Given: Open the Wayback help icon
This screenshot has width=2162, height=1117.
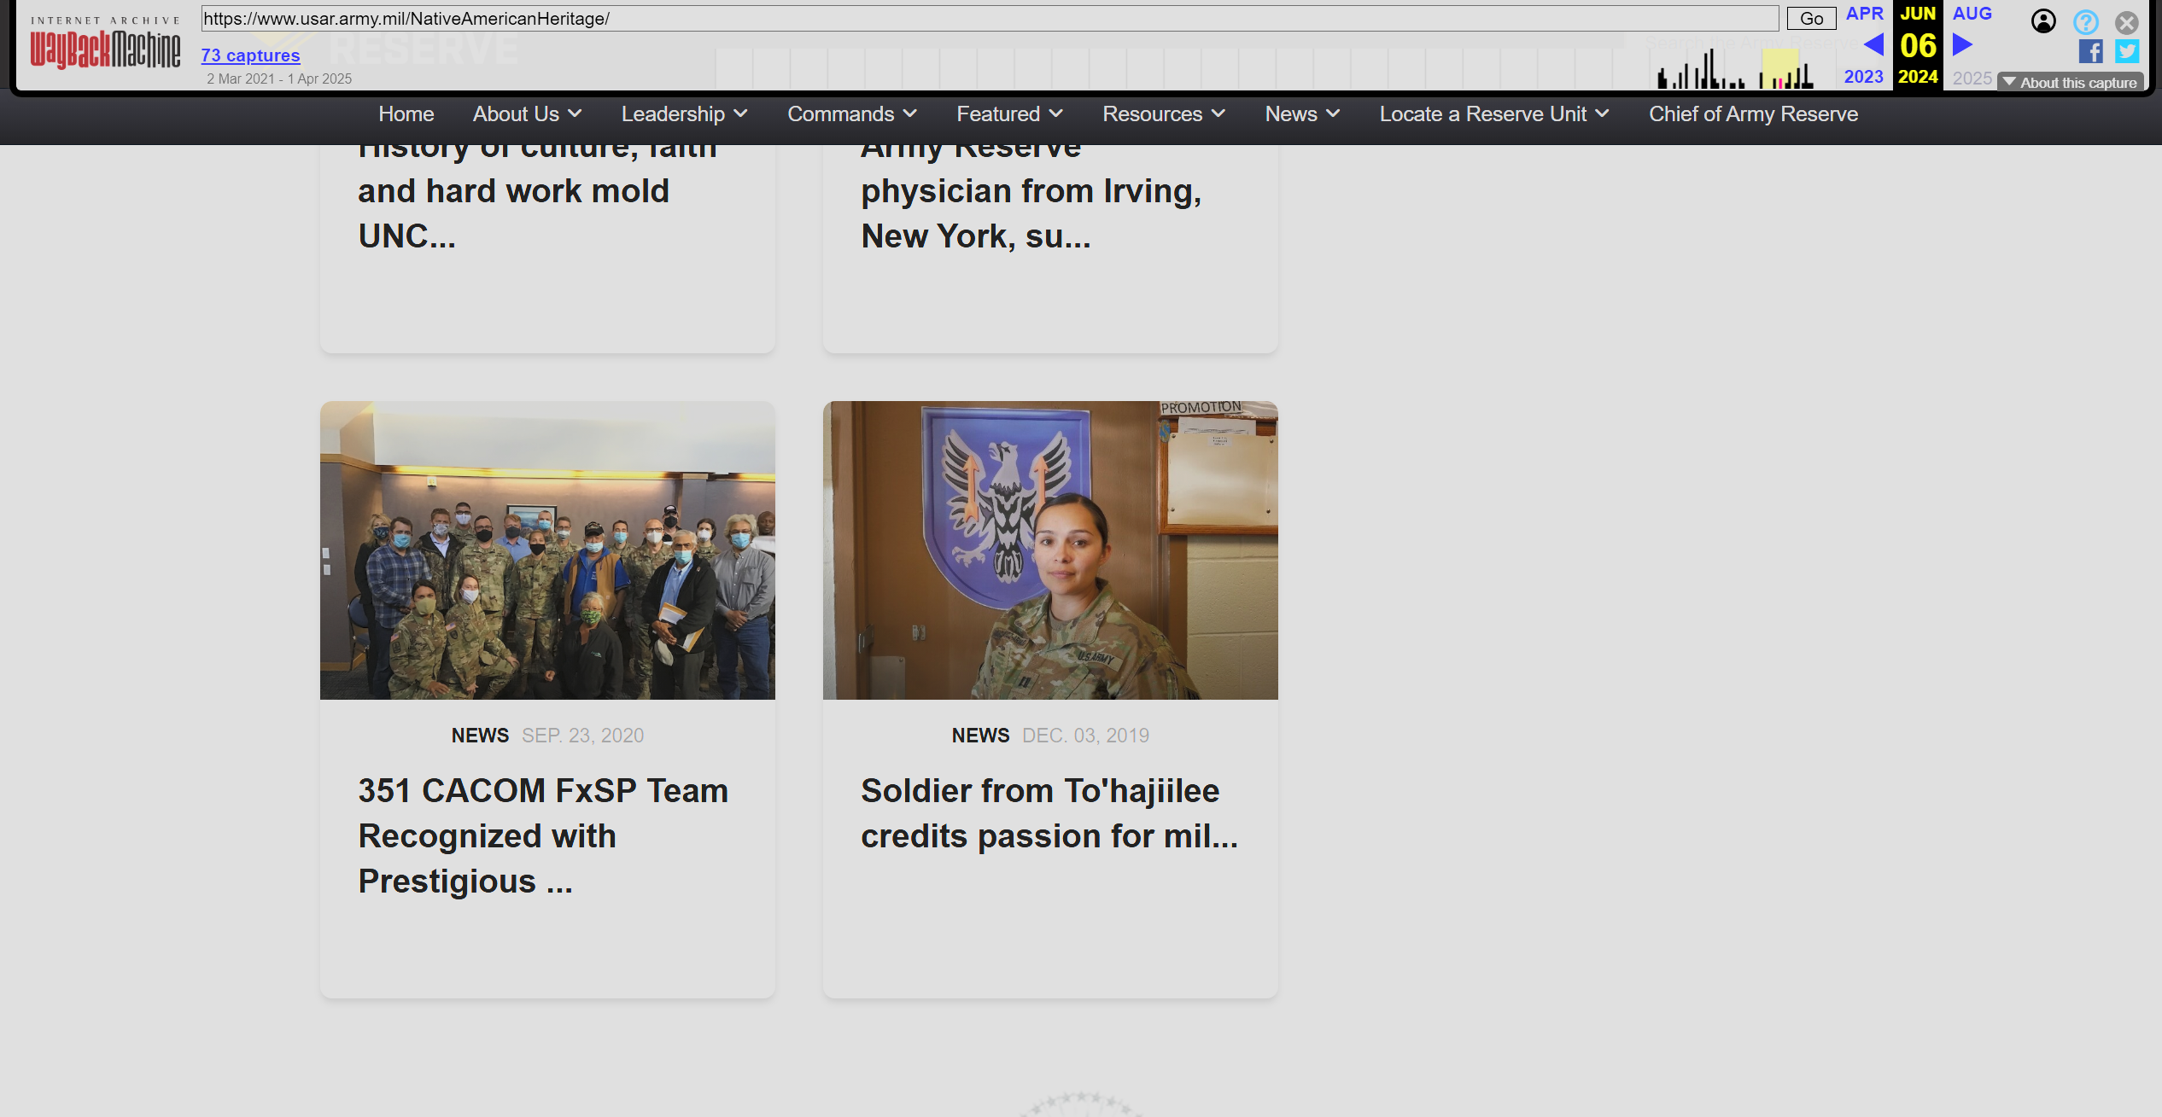Looking at the screenshot, I should [x=2085, y=21].
